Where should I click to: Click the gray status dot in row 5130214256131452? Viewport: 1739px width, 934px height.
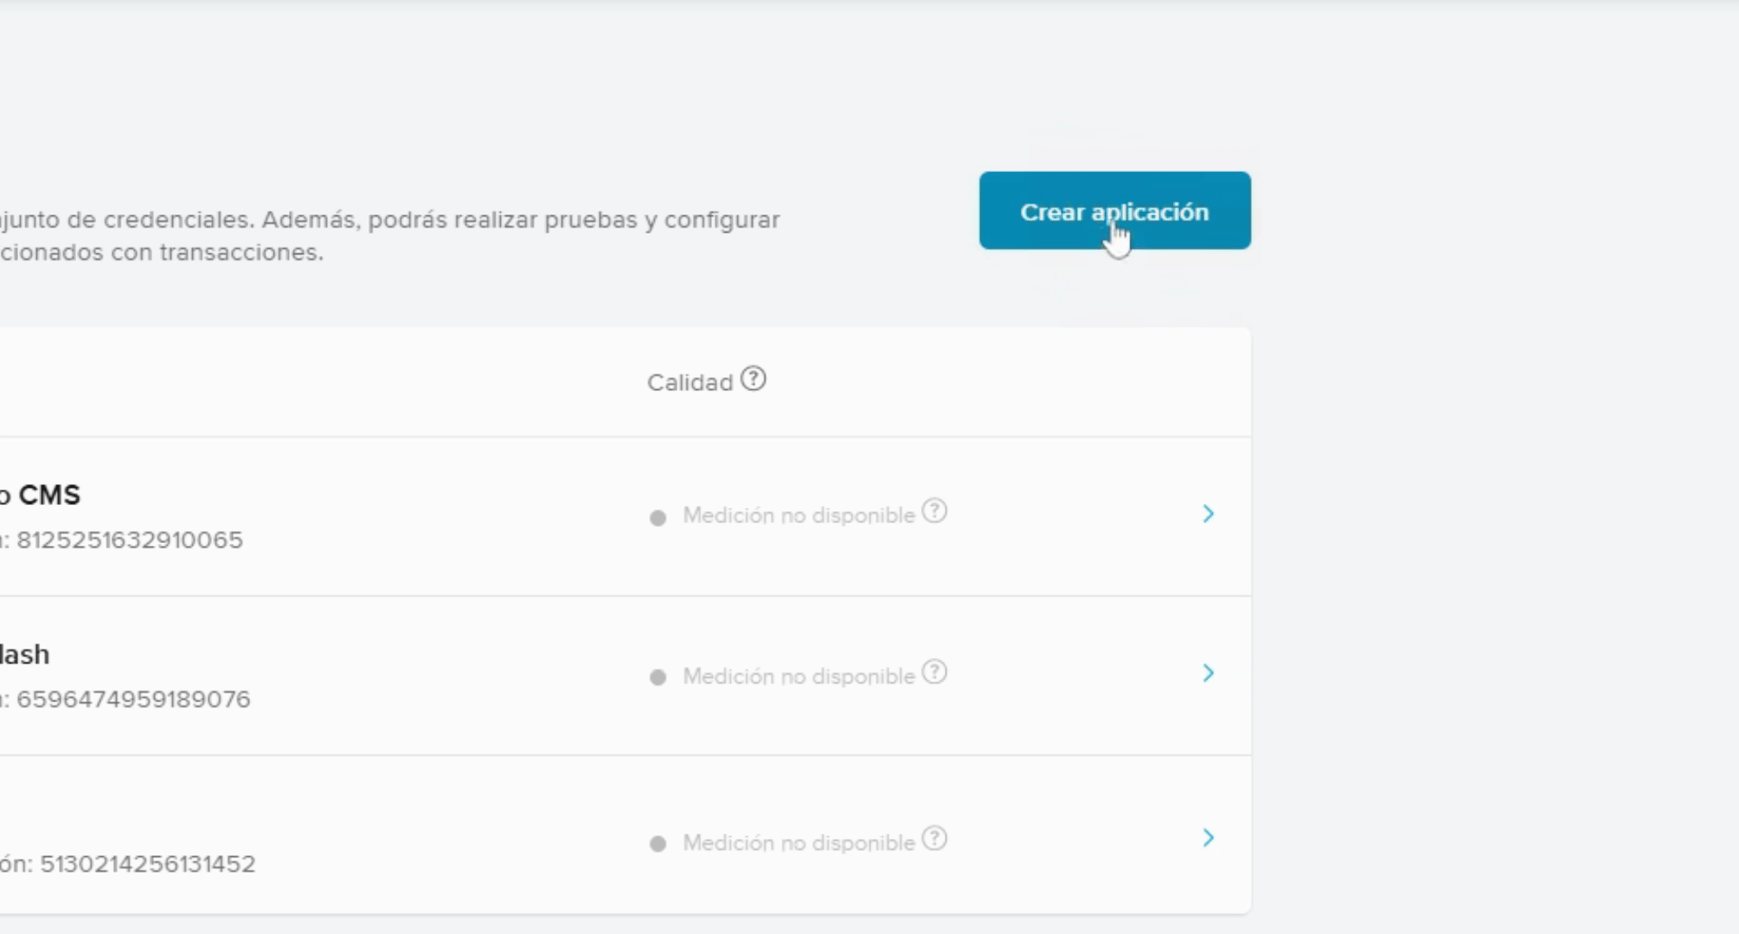click(x=658, y=844)
